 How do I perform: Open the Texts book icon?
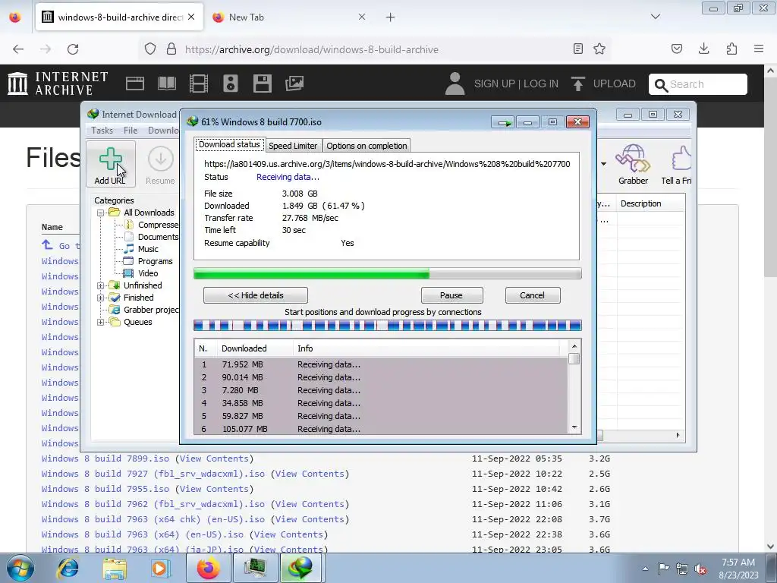[x=166, y=84]
